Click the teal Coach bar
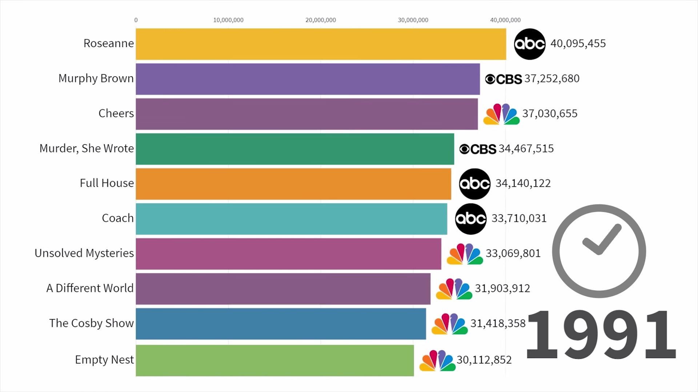This screenshot has height=392, width=698. 291,219
